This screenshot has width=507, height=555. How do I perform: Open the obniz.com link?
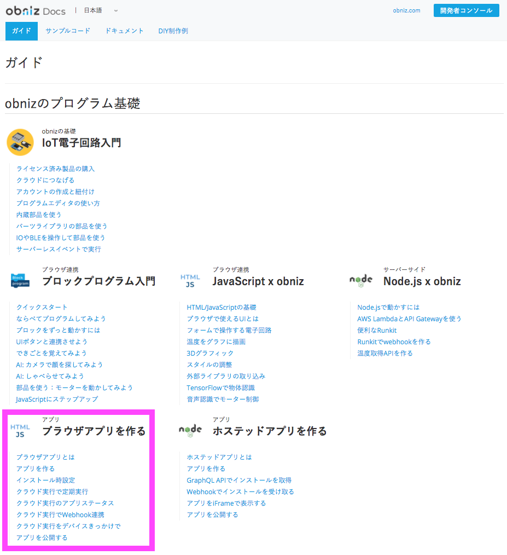406,10
